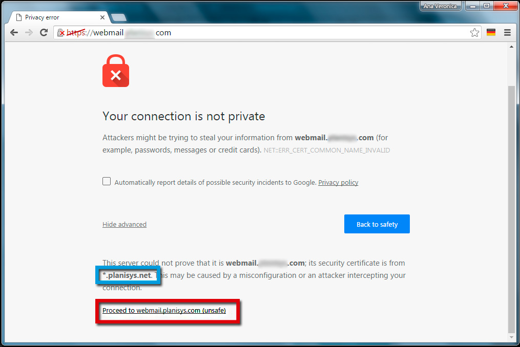Open a new tab
Screen dimensions: 520x347
(118, 17)
